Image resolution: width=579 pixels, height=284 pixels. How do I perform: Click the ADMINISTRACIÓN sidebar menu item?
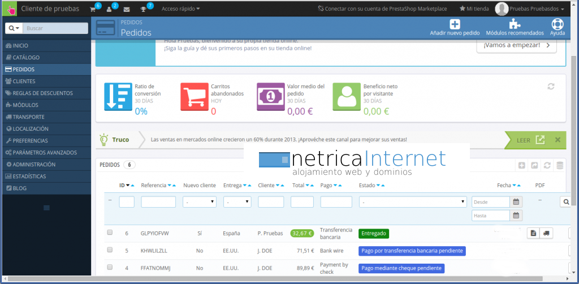(x=46, y=164)
